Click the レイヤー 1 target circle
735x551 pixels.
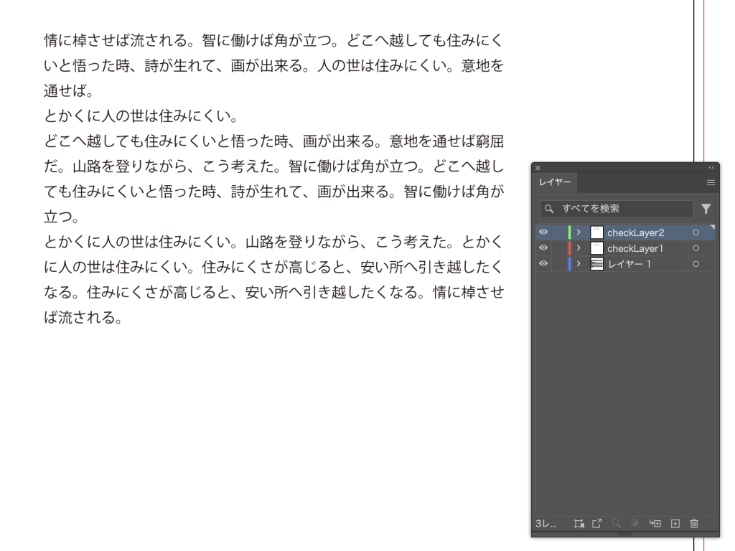click(x=696, y=264)
